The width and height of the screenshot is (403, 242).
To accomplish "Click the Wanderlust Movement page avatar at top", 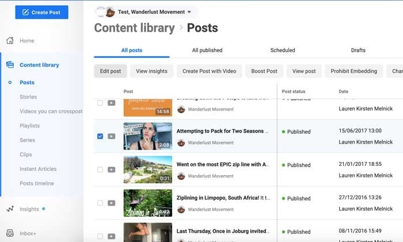I will click(x=111, y=12).
